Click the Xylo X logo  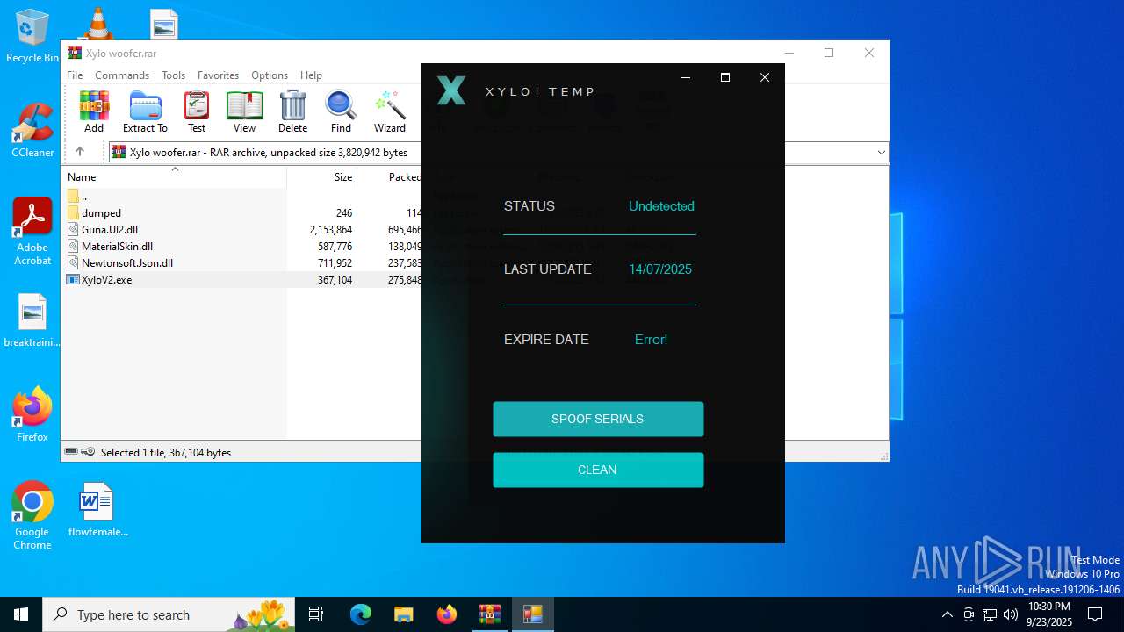point(451,90)
